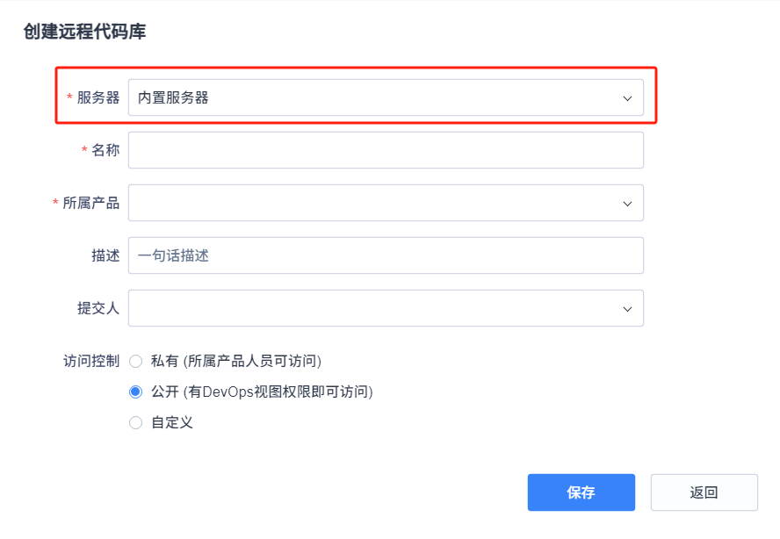Image resolution: width=780 pixels, height=539 pixels.
Task: Click the 名称 required field label
Action: click(x=105, y=150)
